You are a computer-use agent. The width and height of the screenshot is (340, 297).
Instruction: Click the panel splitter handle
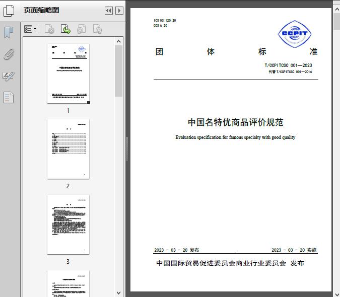click(x=127, y=149)
